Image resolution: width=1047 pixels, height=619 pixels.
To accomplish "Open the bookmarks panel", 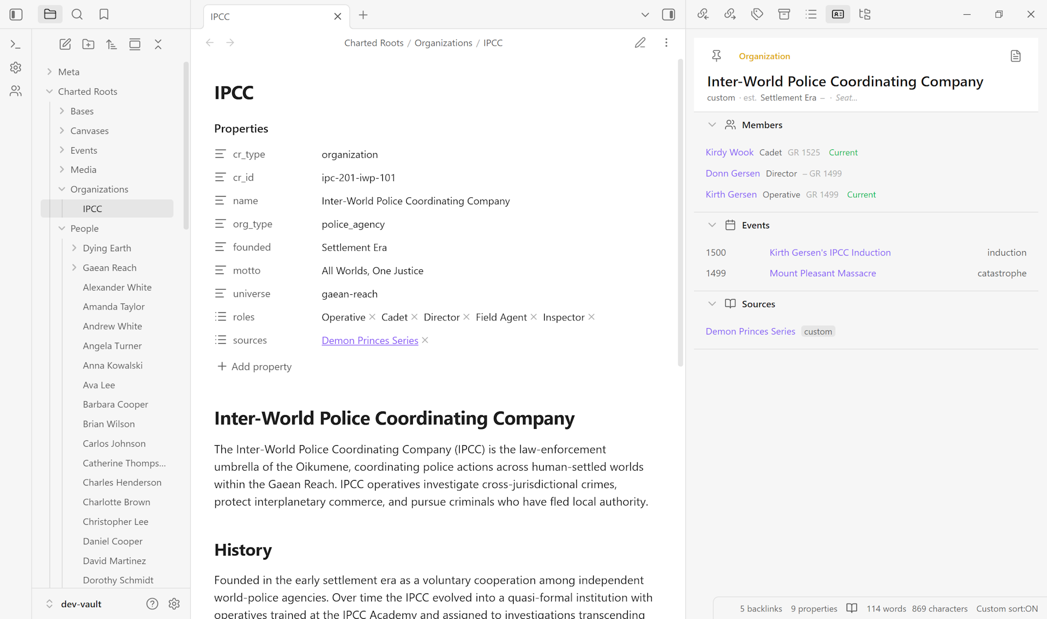I will [x=104, y=15].
